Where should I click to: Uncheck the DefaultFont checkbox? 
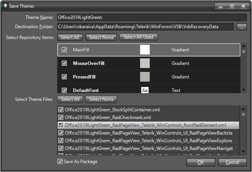(64, 90)
